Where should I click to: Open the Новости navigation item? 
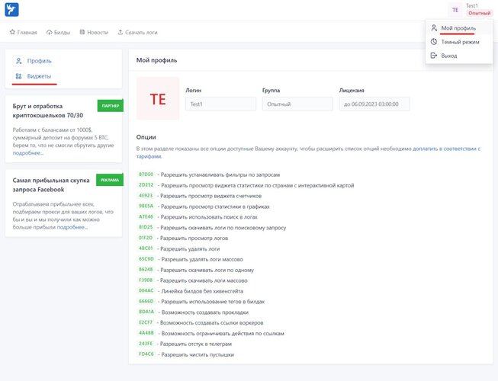(94, 32)
